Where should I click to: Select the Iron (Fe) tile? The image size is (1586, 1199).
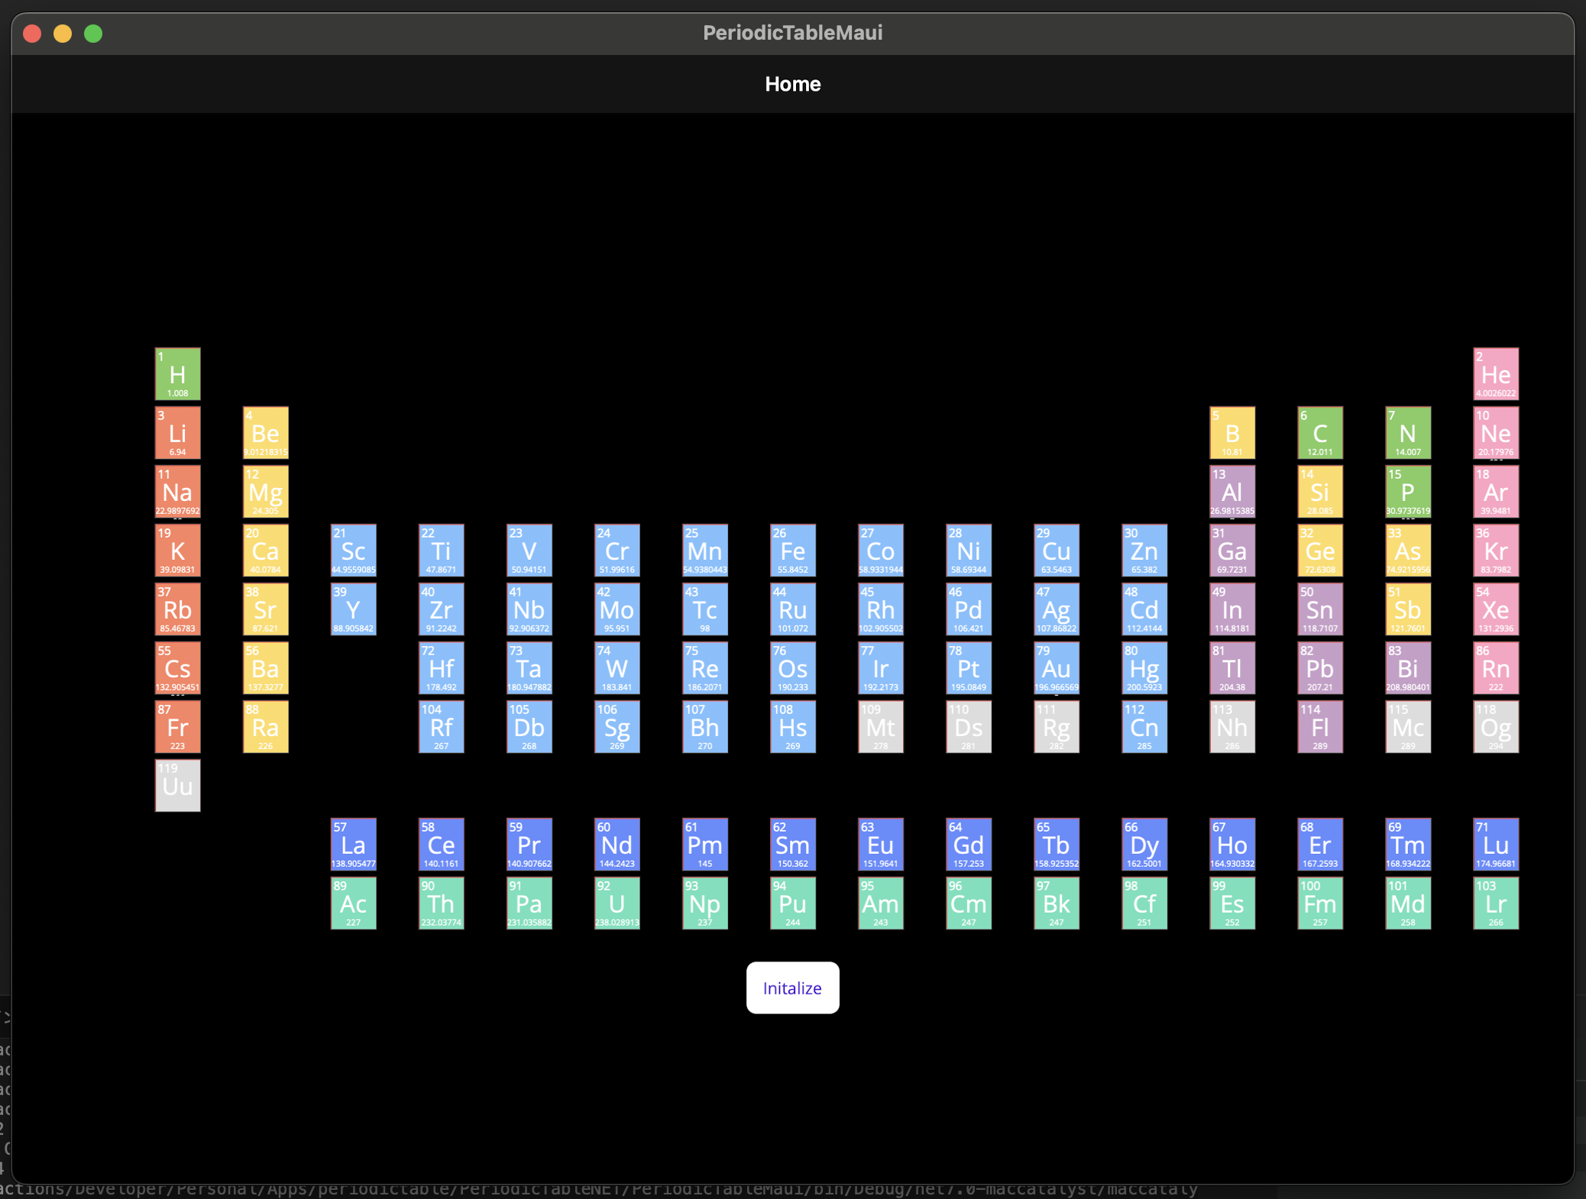point(793,550)
